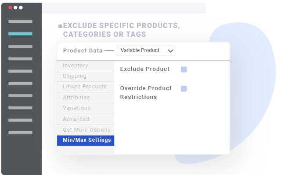Viewport: 281px width, 175px height.
Task: Open the Inventory tab
Action: pyautogui.click(x=76, y=66)
